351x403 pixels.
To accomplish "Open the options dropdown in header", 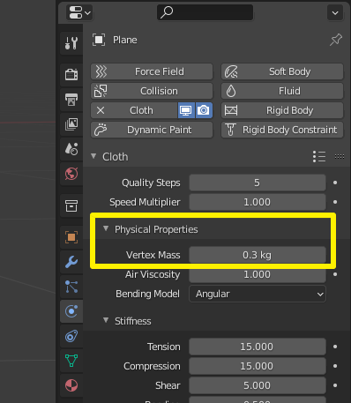I will coord(335,12).
